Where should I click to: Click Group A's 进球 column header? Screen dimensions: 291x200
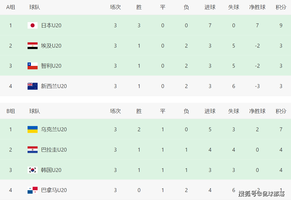point(210,7)
